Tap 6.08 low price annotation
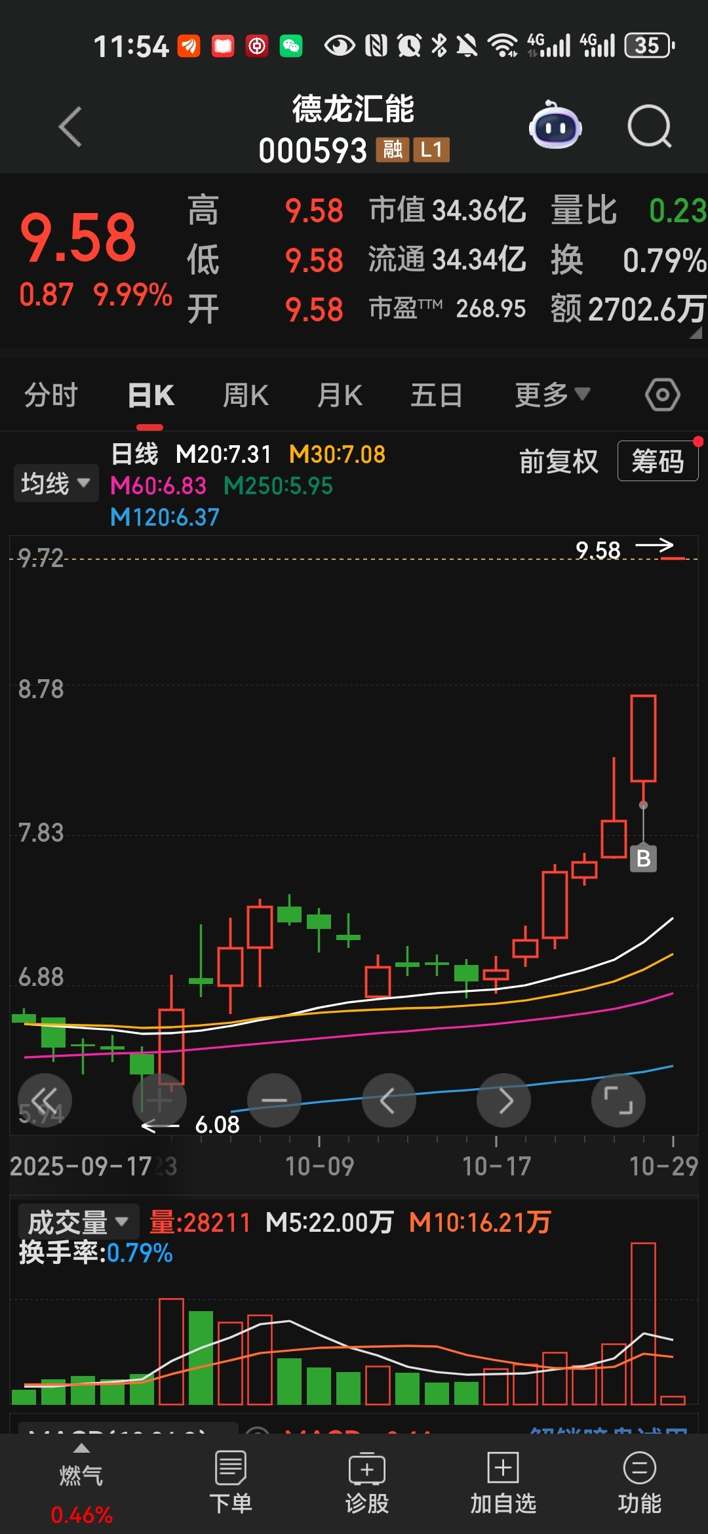This screenshot has width=708, height=1534. click(x=217, y=1125)
